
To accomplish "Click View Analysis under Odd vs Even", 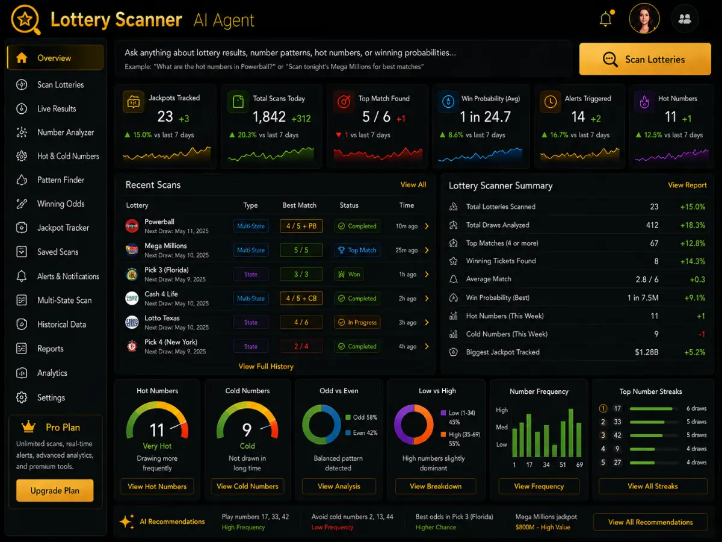I will pyautogui.click(x=339, y=487).
